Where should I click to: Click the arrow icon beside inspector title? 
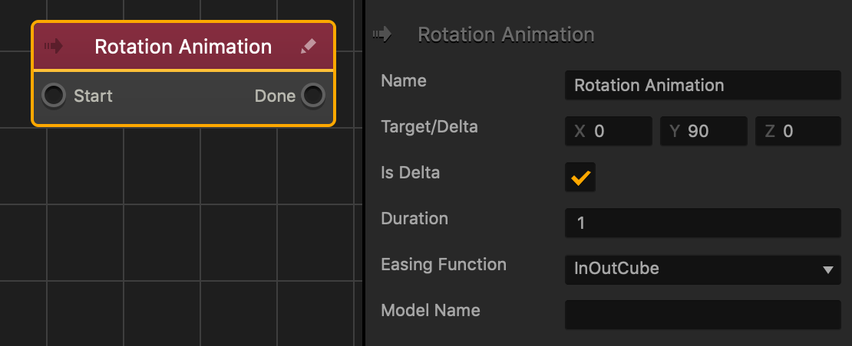tap(382, 34)
